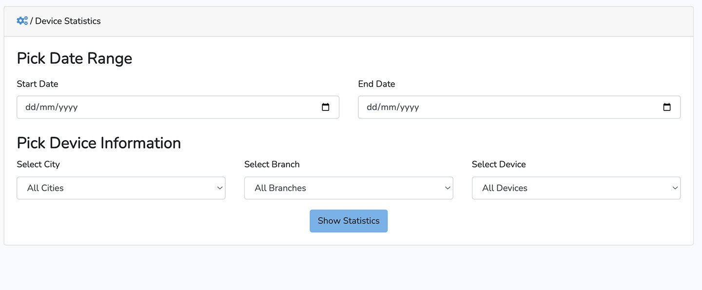702x290 pixels.
Task: Click the chevron arrow on All Devices
Action: click(x=675, y=188)
